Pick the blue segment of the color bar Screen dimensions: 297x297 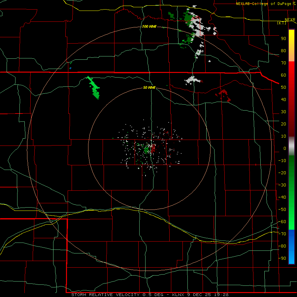[291, 247]
